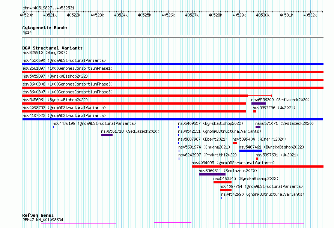Click the 40532k ruler mark
Image resolution: width=334 pixels, height=228 pixels.
pos(310,15)
